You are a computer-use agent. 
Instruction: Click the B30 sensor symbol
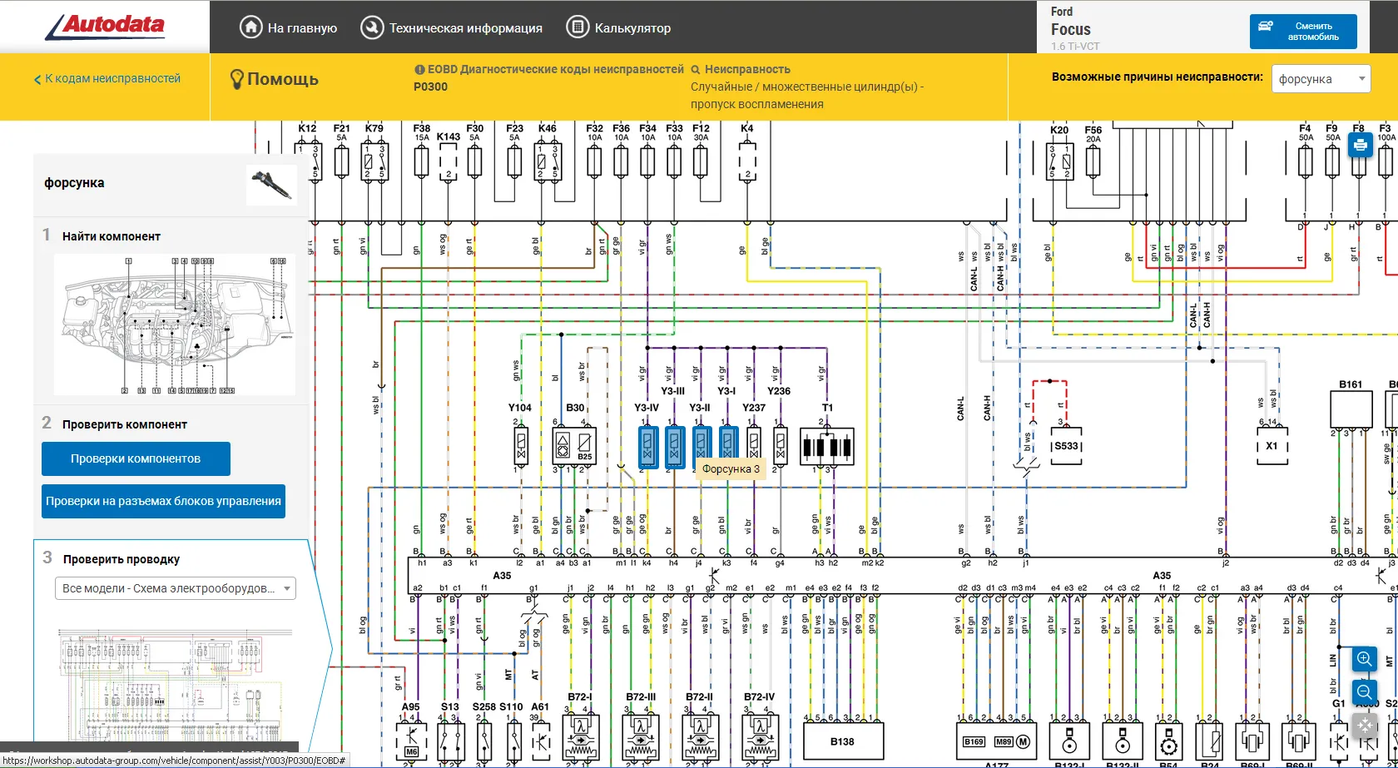(x=575, y=446)
